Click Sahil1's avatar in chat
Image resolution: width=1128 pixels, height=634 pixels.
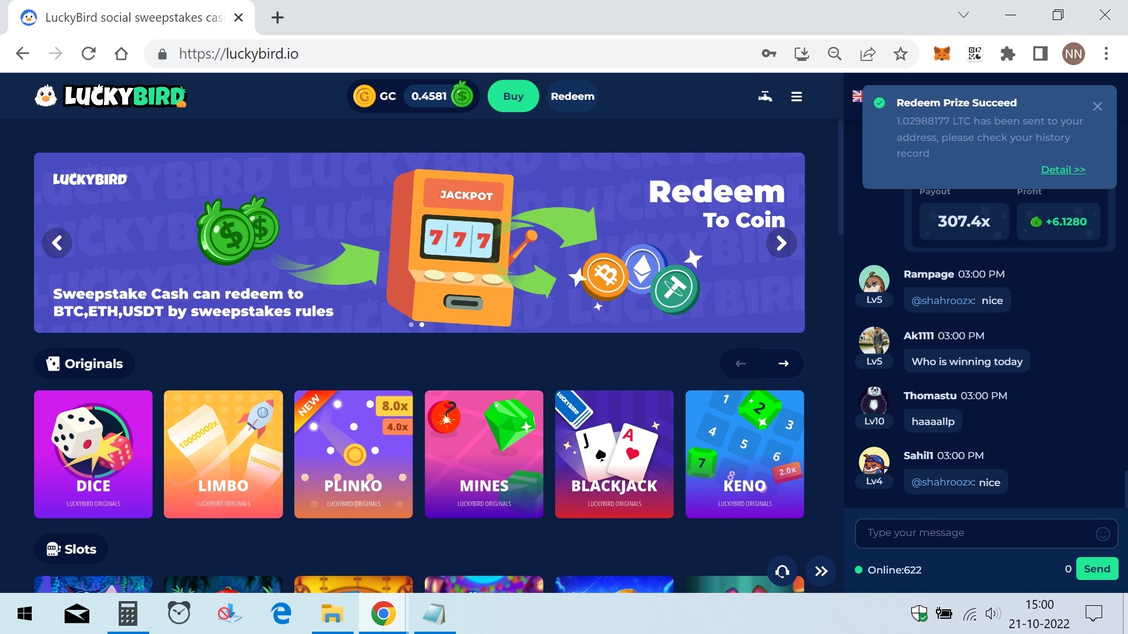874,461
